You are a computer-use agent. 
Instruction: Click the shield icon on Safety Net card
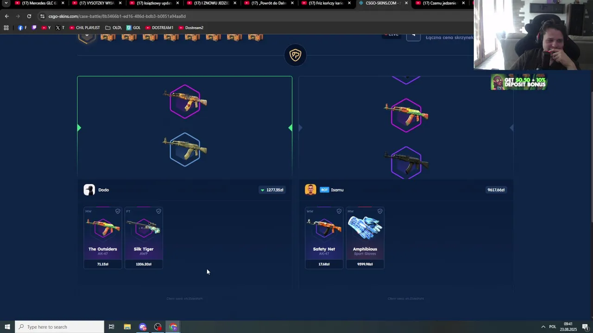tap(339, 211)
